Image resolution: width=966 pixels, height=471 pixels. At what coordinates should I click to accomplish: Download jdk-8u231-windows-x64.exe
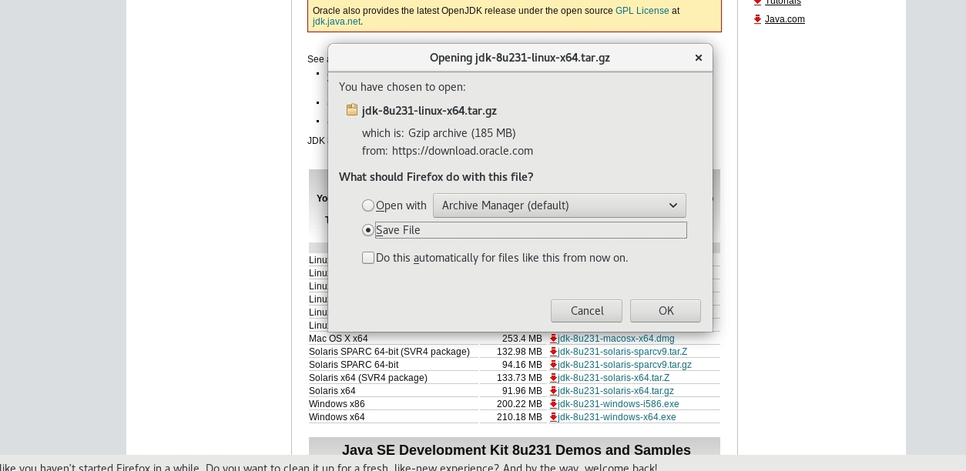click(x=617, y=417)
